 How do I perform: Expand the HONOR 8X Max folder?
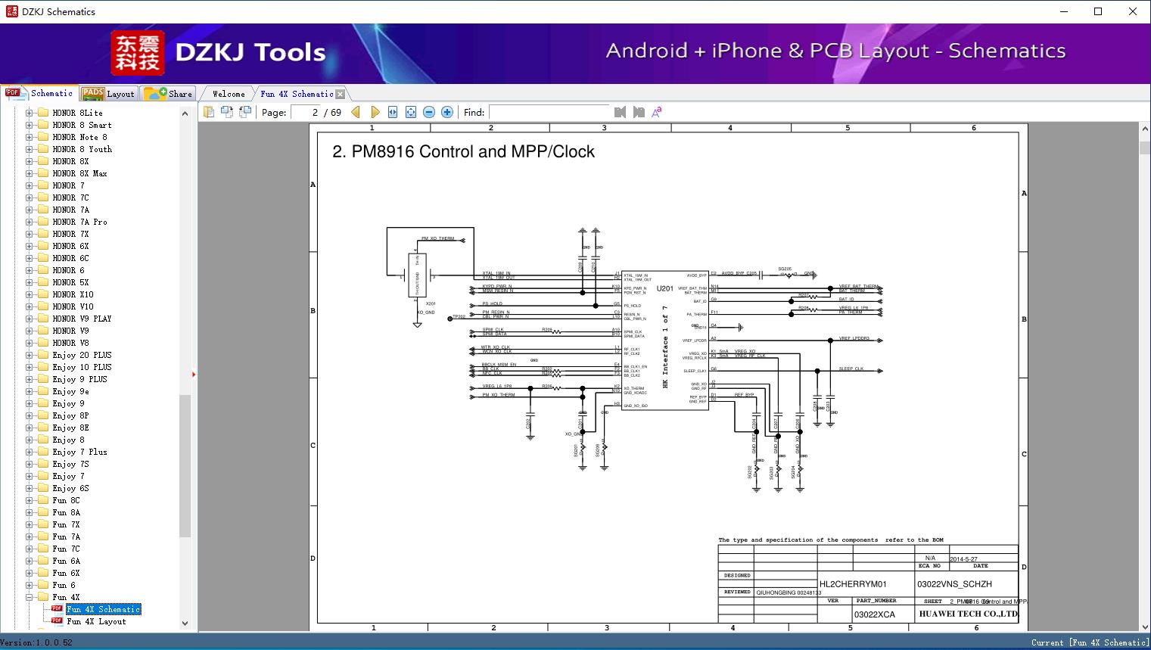30,173
